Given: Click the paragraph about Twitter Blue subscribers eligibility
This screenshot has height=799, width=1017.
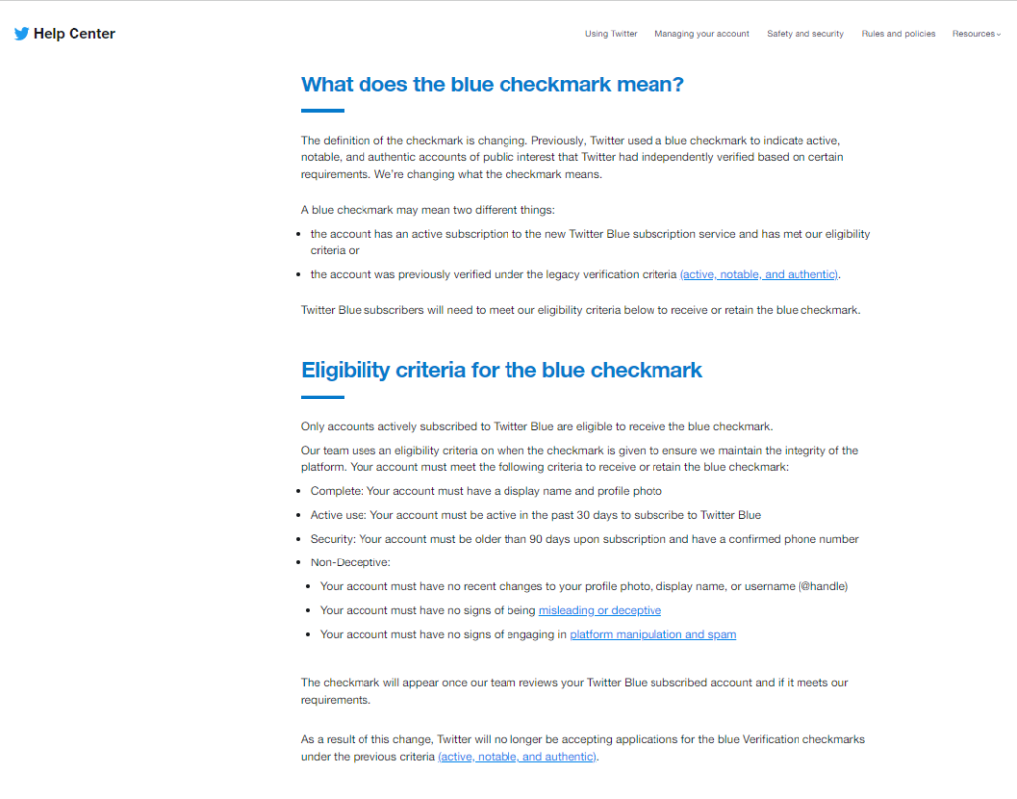Looking at the screenshot, I should coord(580,310).
